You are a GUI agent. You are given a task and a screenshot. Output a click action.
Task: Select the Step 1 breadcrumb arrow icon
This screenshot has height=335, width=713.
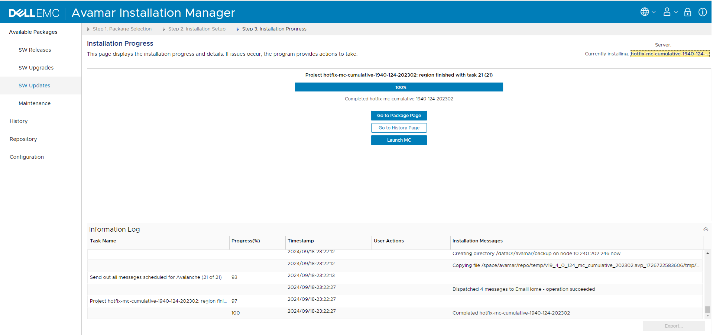pyautogui.click(x=88, y=29)
